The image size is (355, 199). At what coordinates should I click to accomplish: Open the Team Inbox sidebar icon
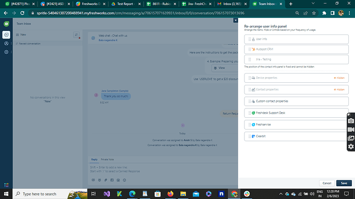[6, 34]
